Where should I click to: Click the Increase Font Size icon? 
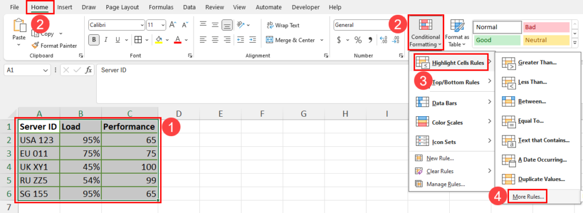point(173,25)
